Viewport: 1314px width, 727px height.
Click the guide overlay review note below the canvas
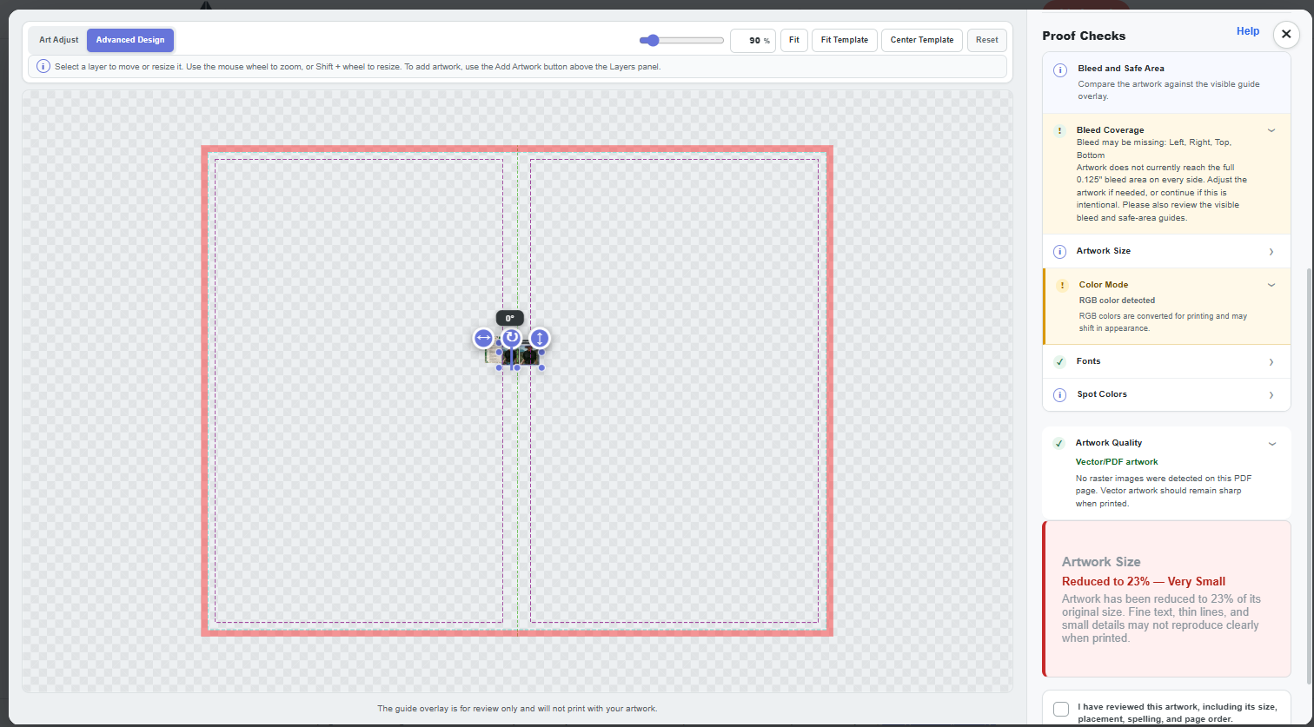click(x=517, y=709)
